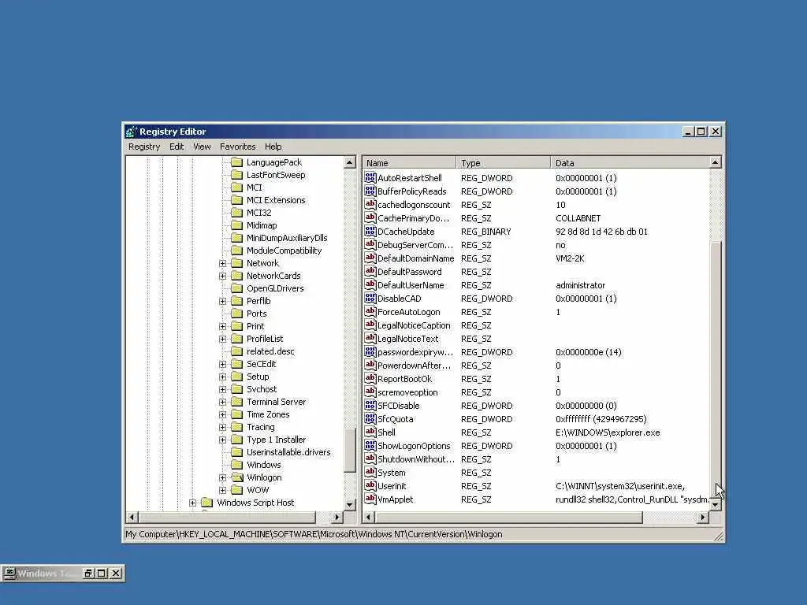Click the ShowLogonOptions DWORD icon
This screenshot has width=807, height=605.
coord(370,445)
